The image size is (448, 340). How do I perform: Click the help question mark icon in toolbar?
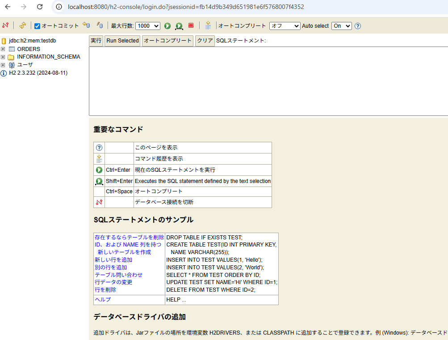(358, 26)
